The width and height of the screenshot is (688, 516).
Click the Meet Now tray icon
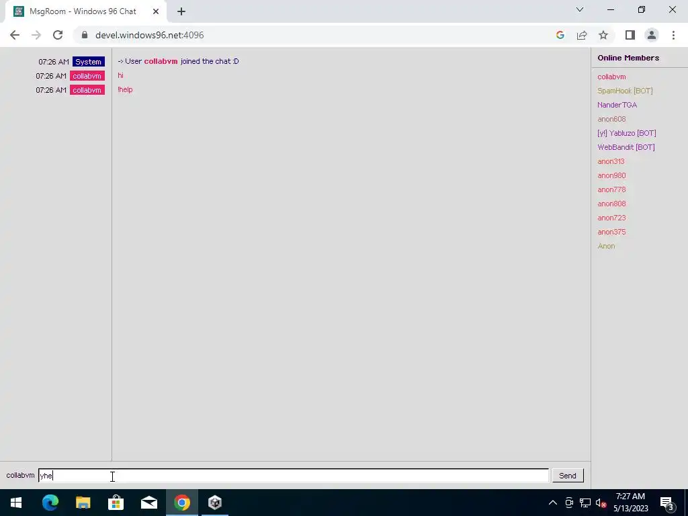click(569, 503)
